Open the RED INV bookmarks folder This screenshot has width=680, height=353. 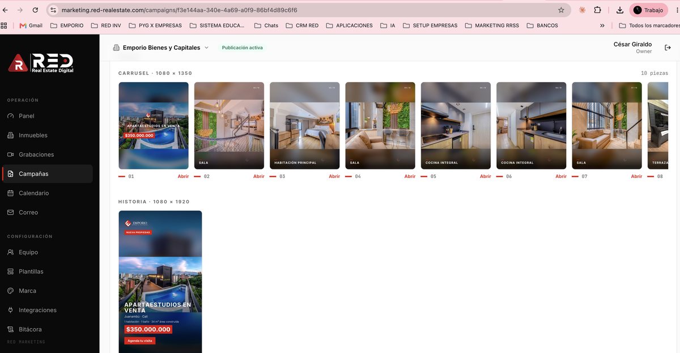[106, 25]
